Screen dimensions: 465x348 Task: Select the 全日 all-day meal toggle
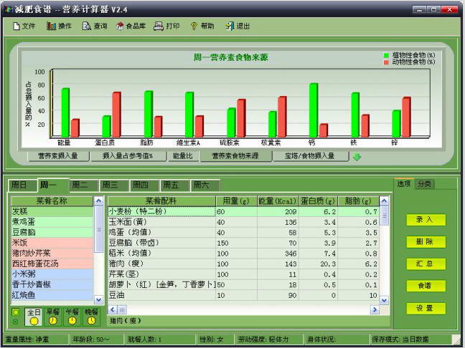(34, 316)
